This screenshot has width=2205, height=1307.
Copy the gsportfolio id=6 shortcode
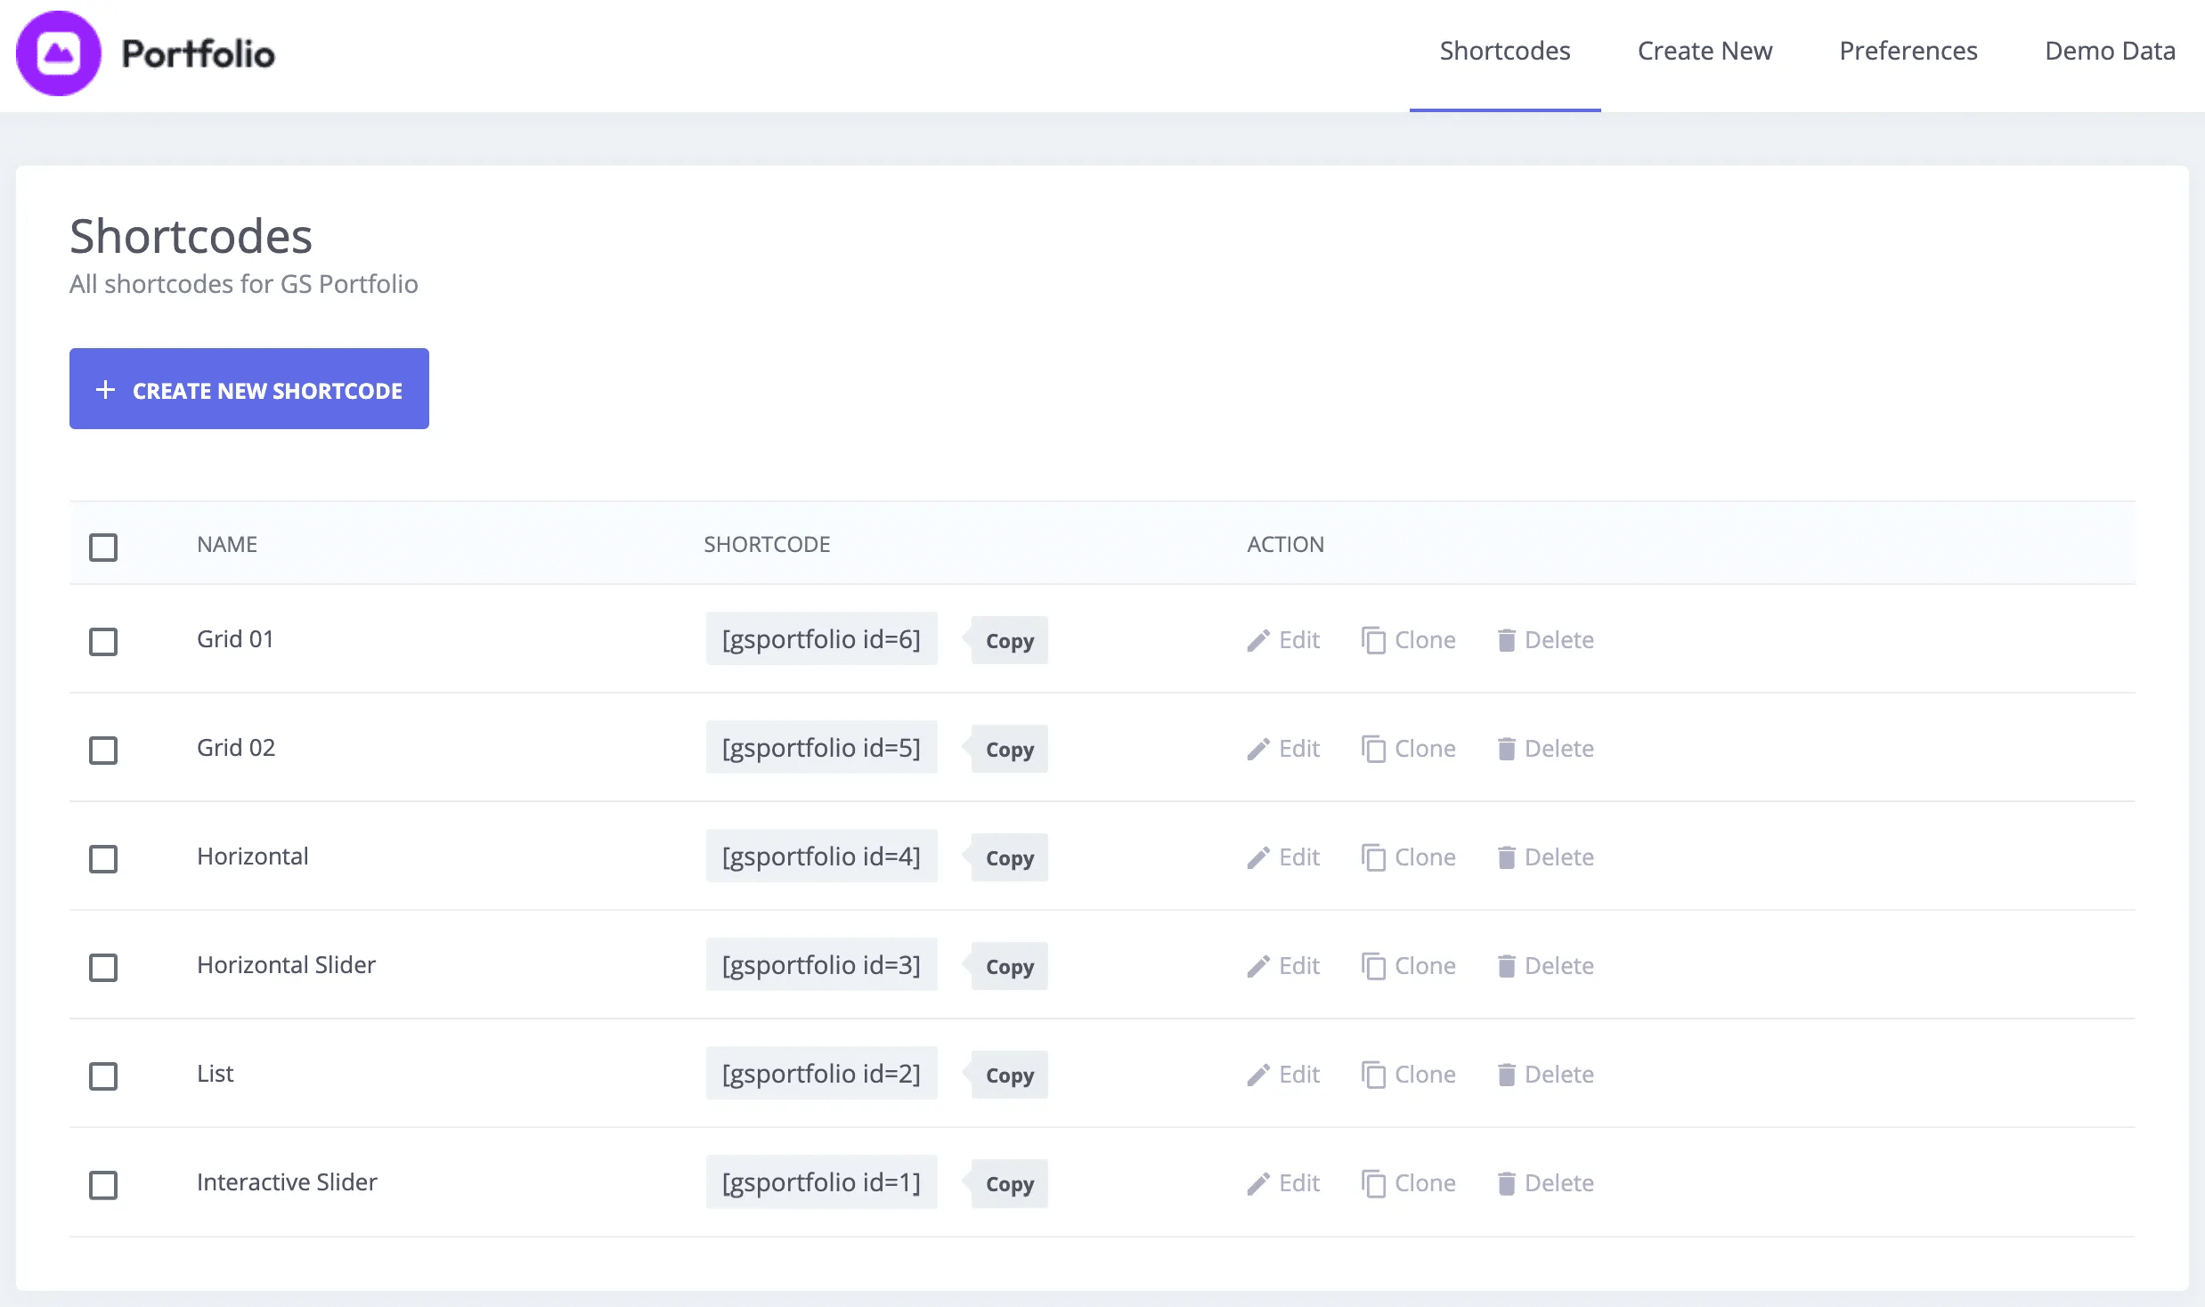tap(1009, 640)
